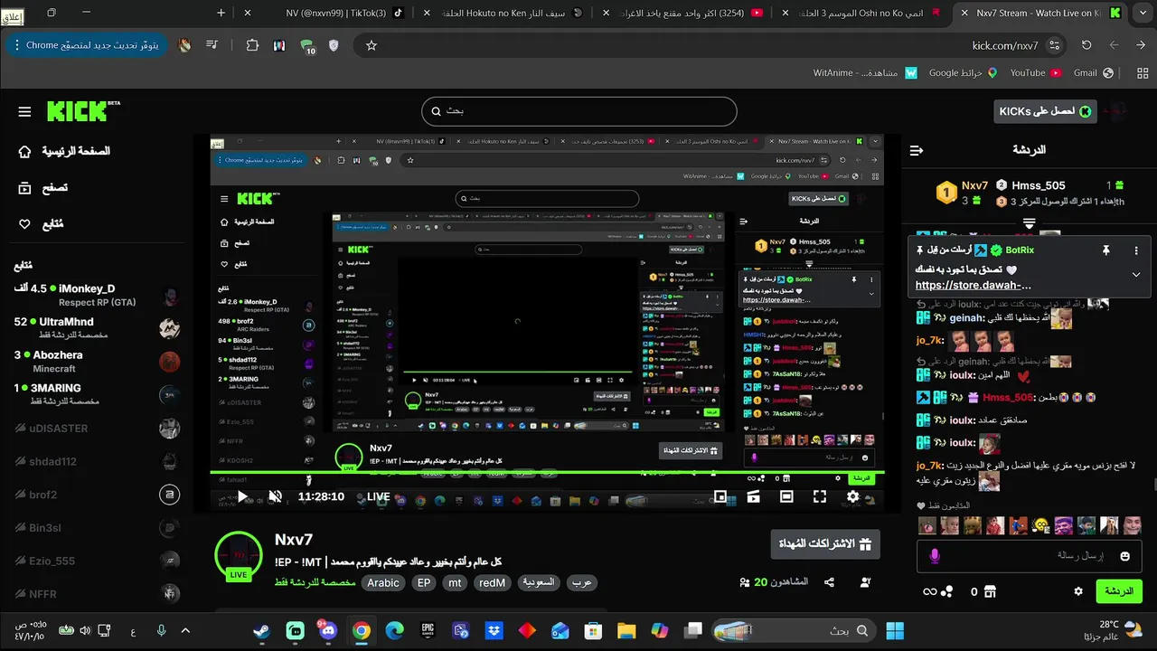
Task: Unmute the stream volume
Action: click(276, 496)
